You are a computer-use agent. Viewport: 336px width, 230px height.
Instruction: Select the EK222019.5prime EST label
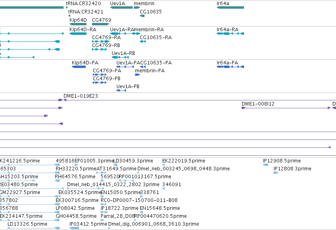184,161
